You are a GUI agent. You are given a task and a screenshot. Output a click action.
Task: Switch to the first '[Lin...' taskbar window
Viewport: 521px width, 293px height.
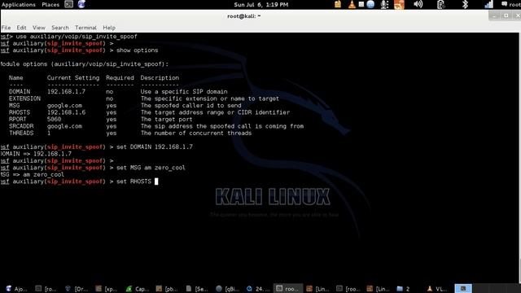[x=318, y=289]
